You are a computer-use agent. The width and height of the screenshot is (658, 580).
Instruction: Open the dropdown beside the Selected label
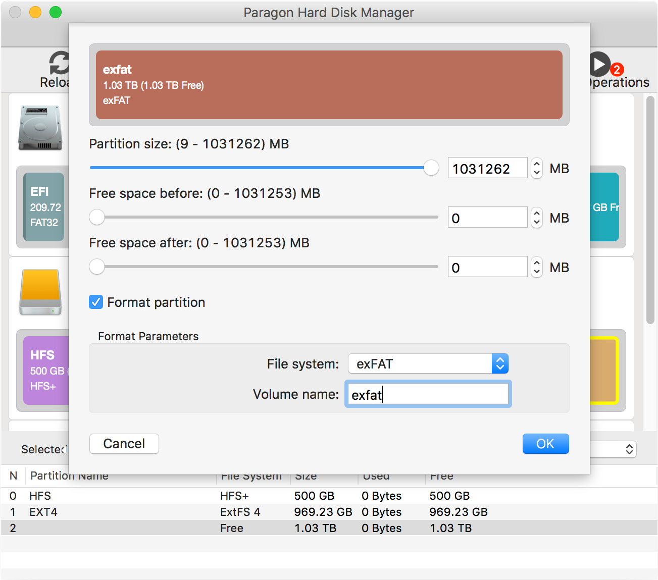pyautogui.click(x=614, y=449)
